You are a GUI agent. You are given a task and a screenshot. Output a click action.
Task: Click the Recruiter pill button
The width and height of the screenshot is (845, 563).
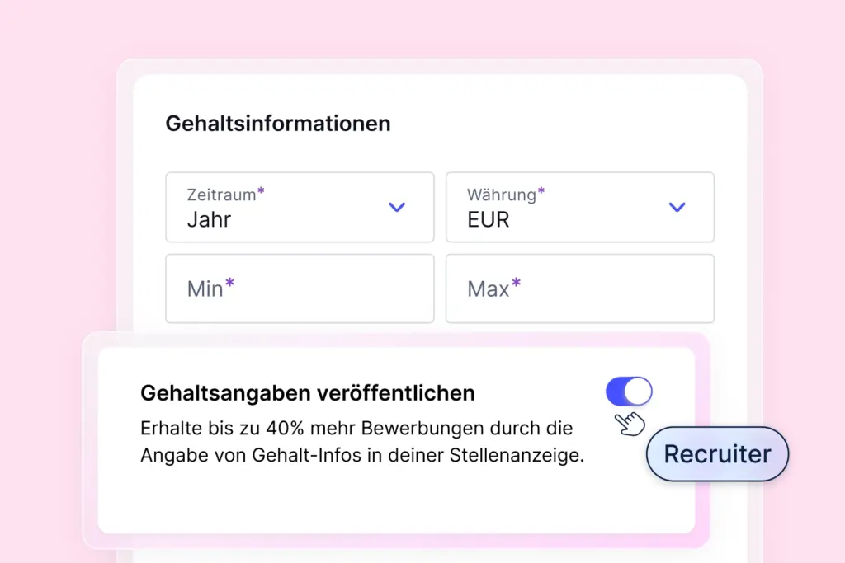[717, 453]
